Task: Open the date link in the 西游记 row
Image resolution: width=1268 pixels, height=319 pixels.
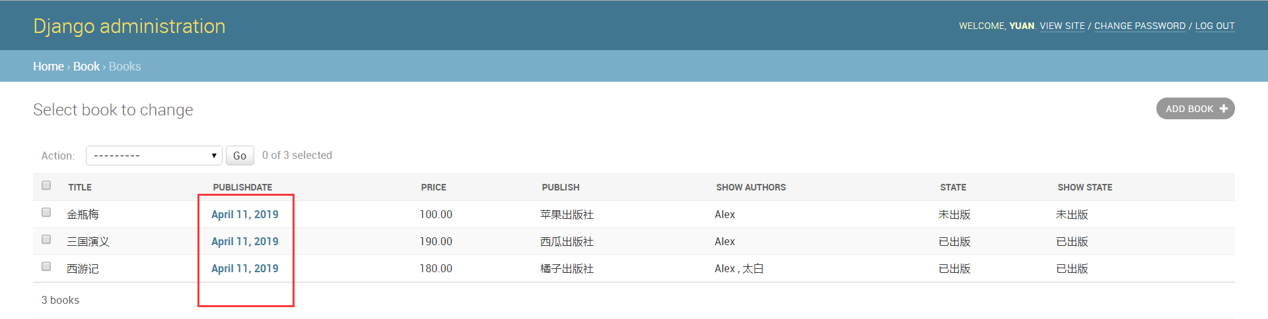Action: [245, 268]
